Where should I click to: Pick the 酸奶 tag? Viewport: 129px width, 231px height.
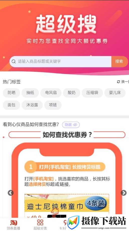pos(72,93)
